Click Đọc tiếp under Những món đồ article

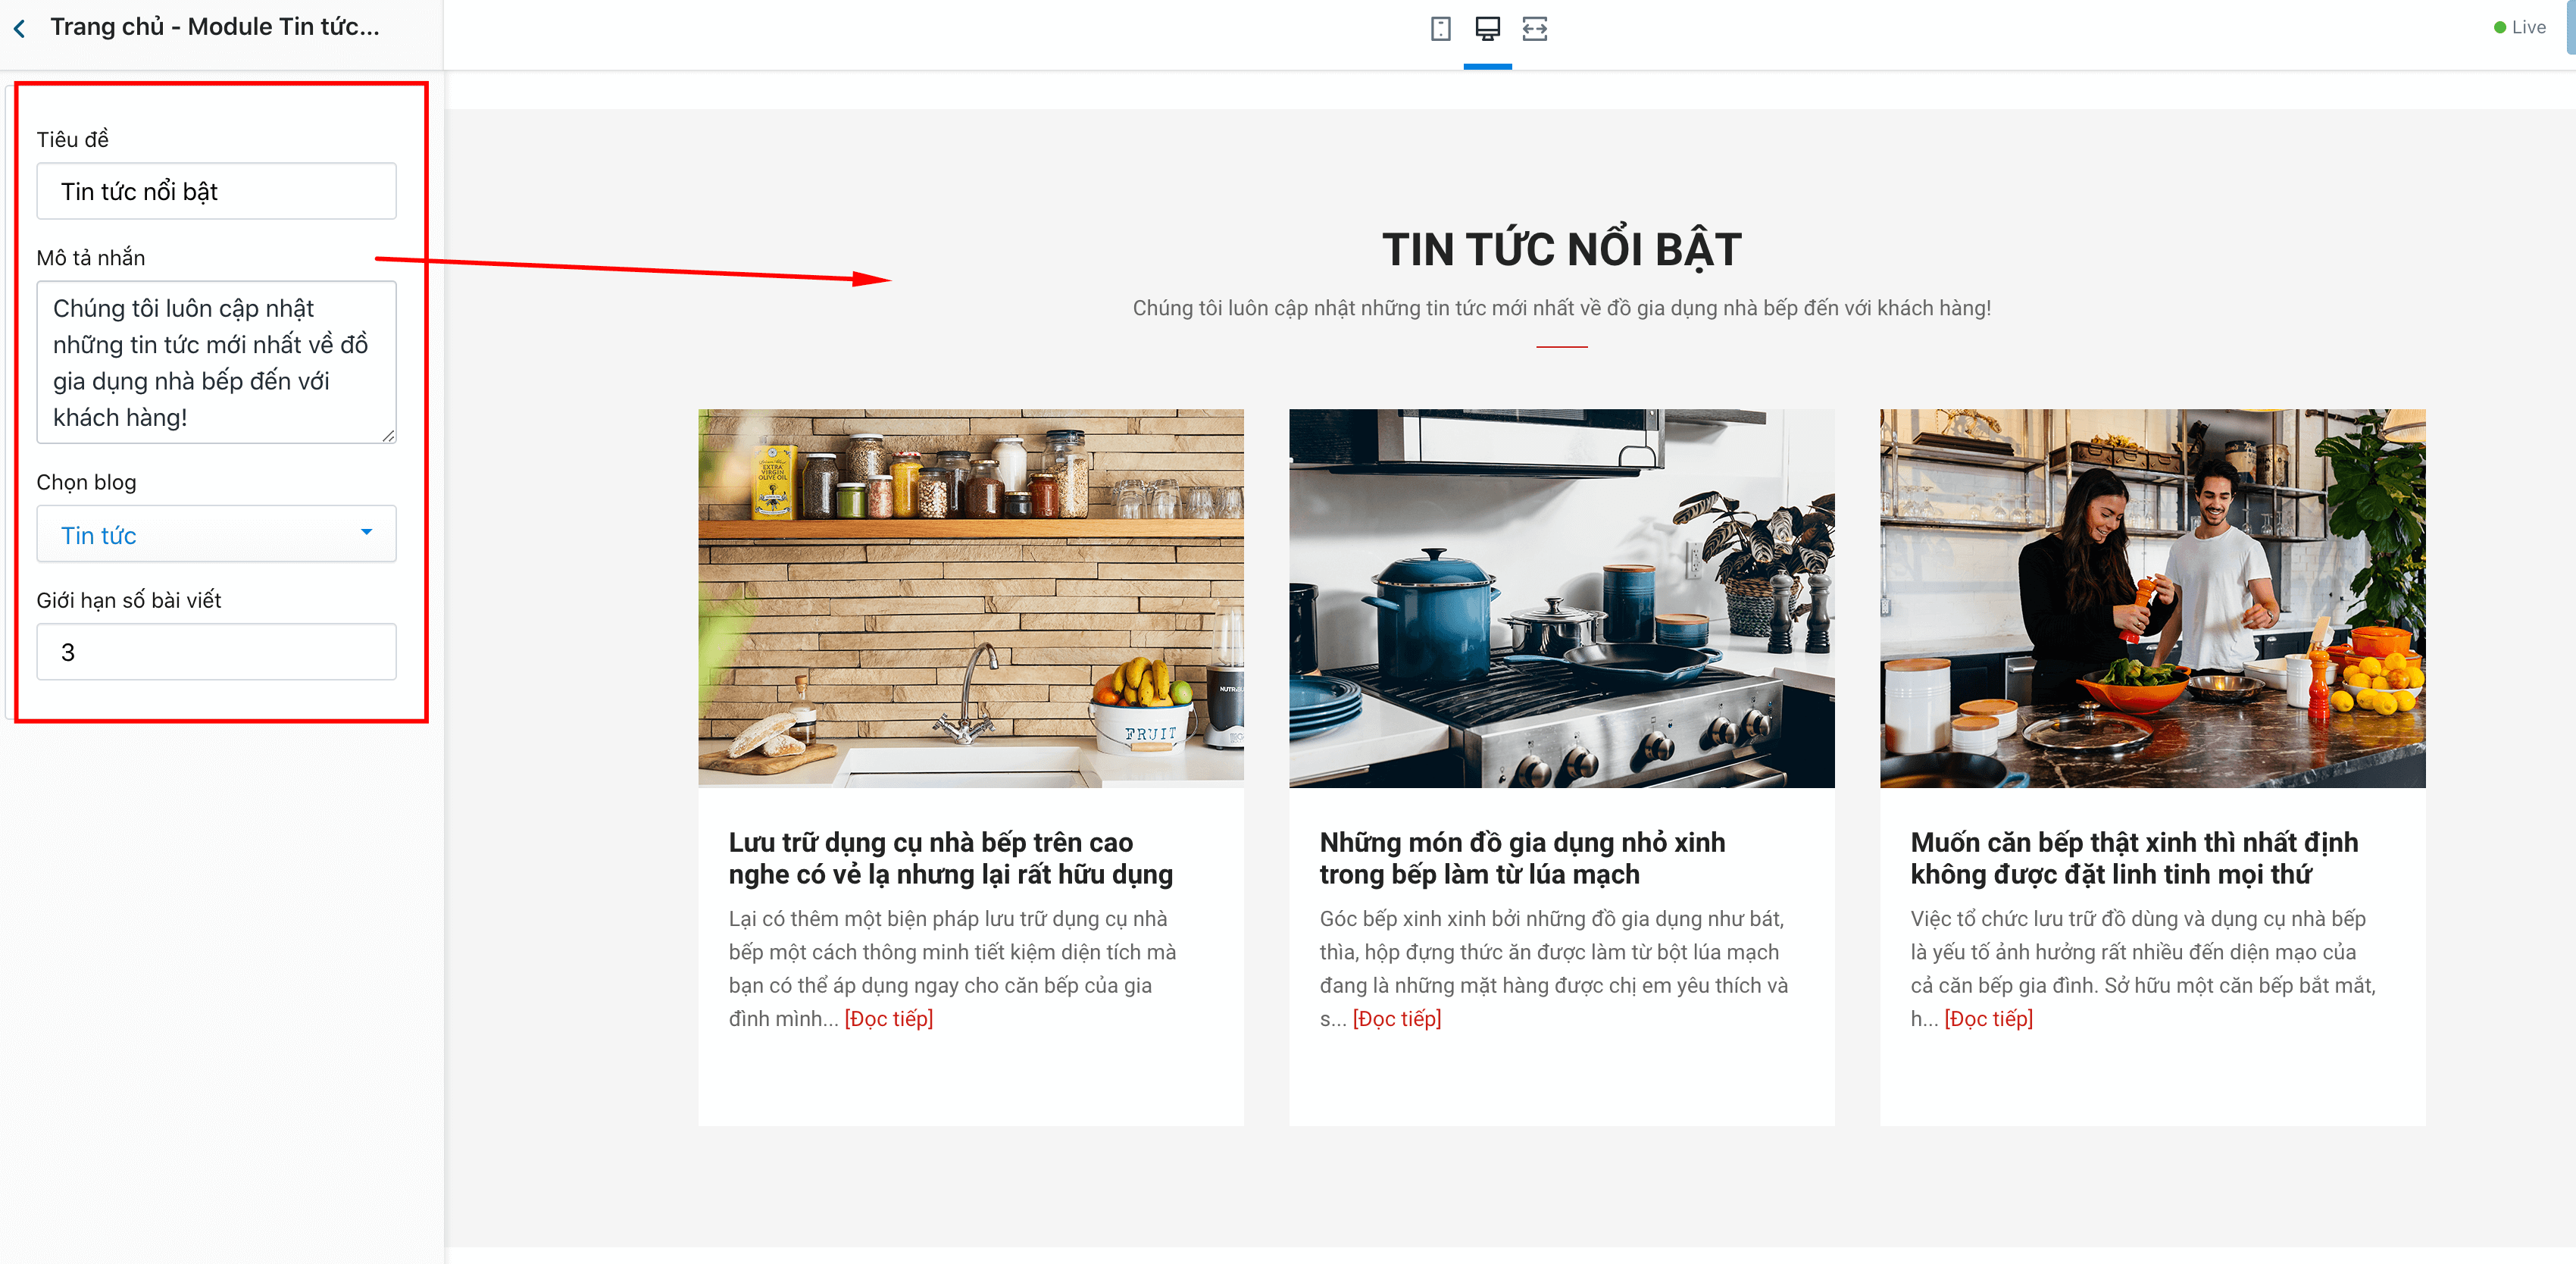[x=1396, y=1018]
